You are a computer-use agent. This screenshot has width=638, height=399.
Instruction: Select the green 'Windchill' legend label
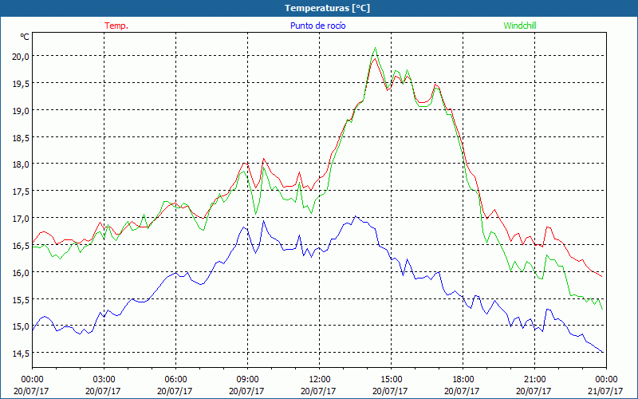(520, 26)
